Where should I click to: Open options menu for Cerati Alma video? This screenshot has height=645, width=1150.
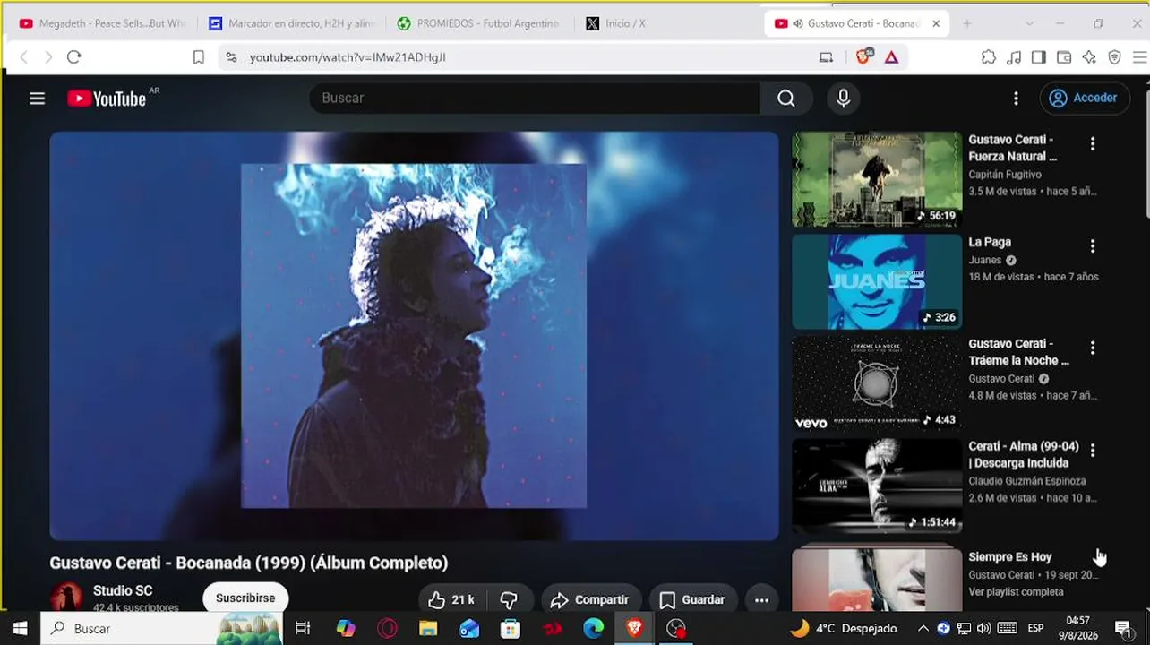pos(1092,450)
